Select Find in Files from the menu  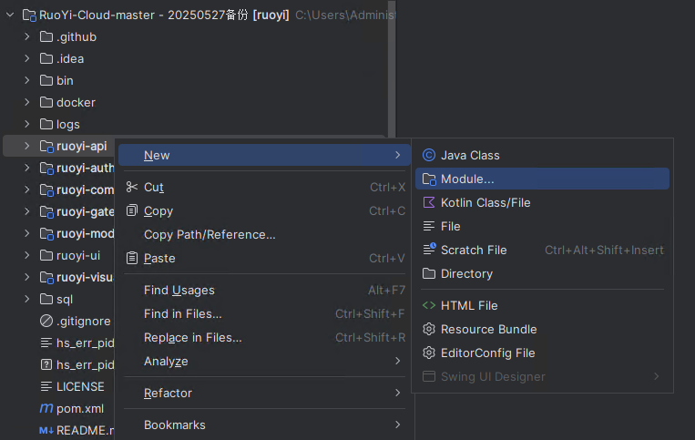click(264, 313)
